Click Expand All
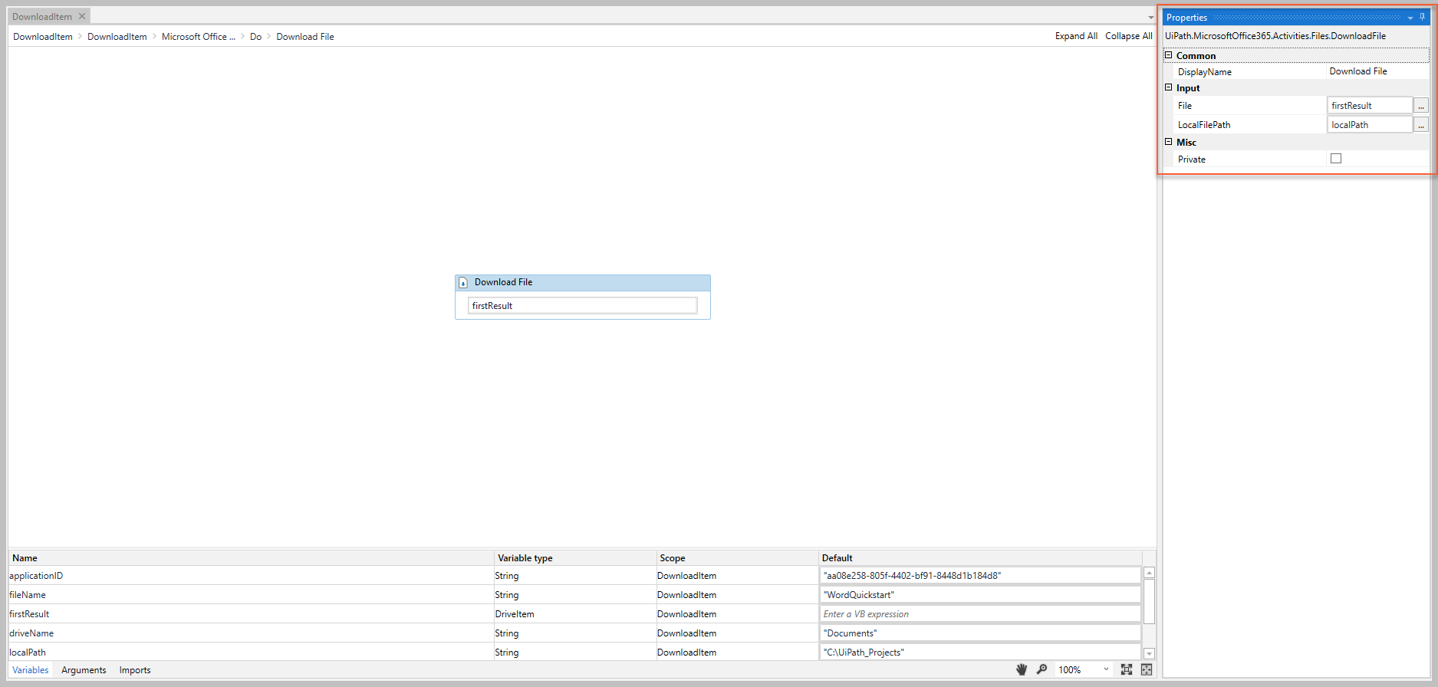 (x=1076, y=36)
